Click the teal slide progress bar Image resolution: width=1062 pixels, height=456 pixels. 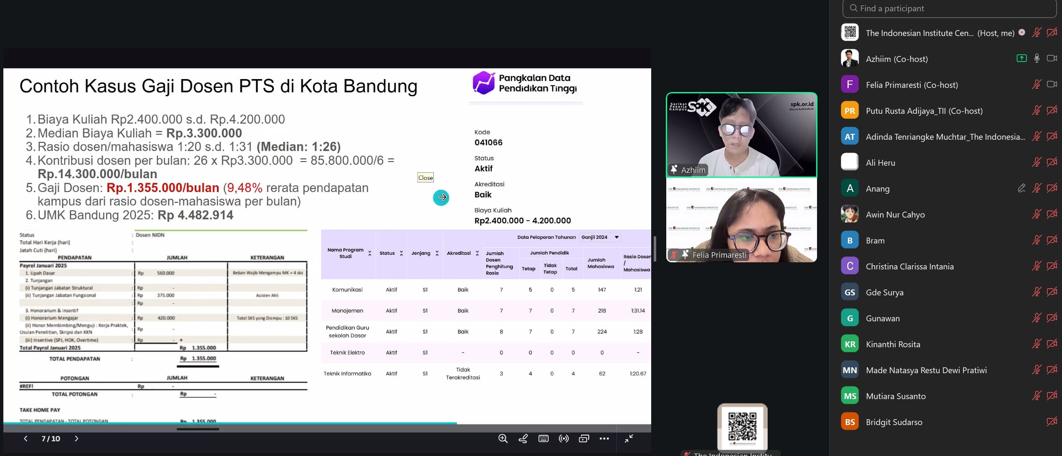[229, 423]
